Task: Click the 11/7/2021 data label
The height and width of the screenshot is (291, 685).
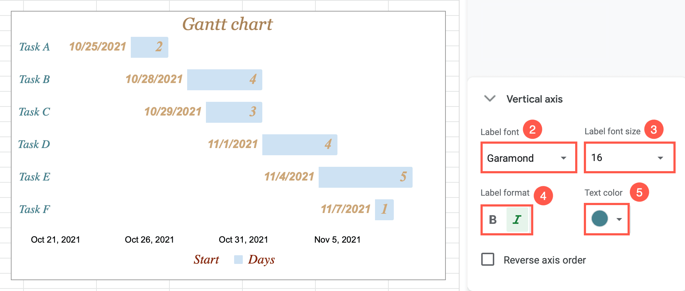Action: pyautogui.click(x=345, y=209)
